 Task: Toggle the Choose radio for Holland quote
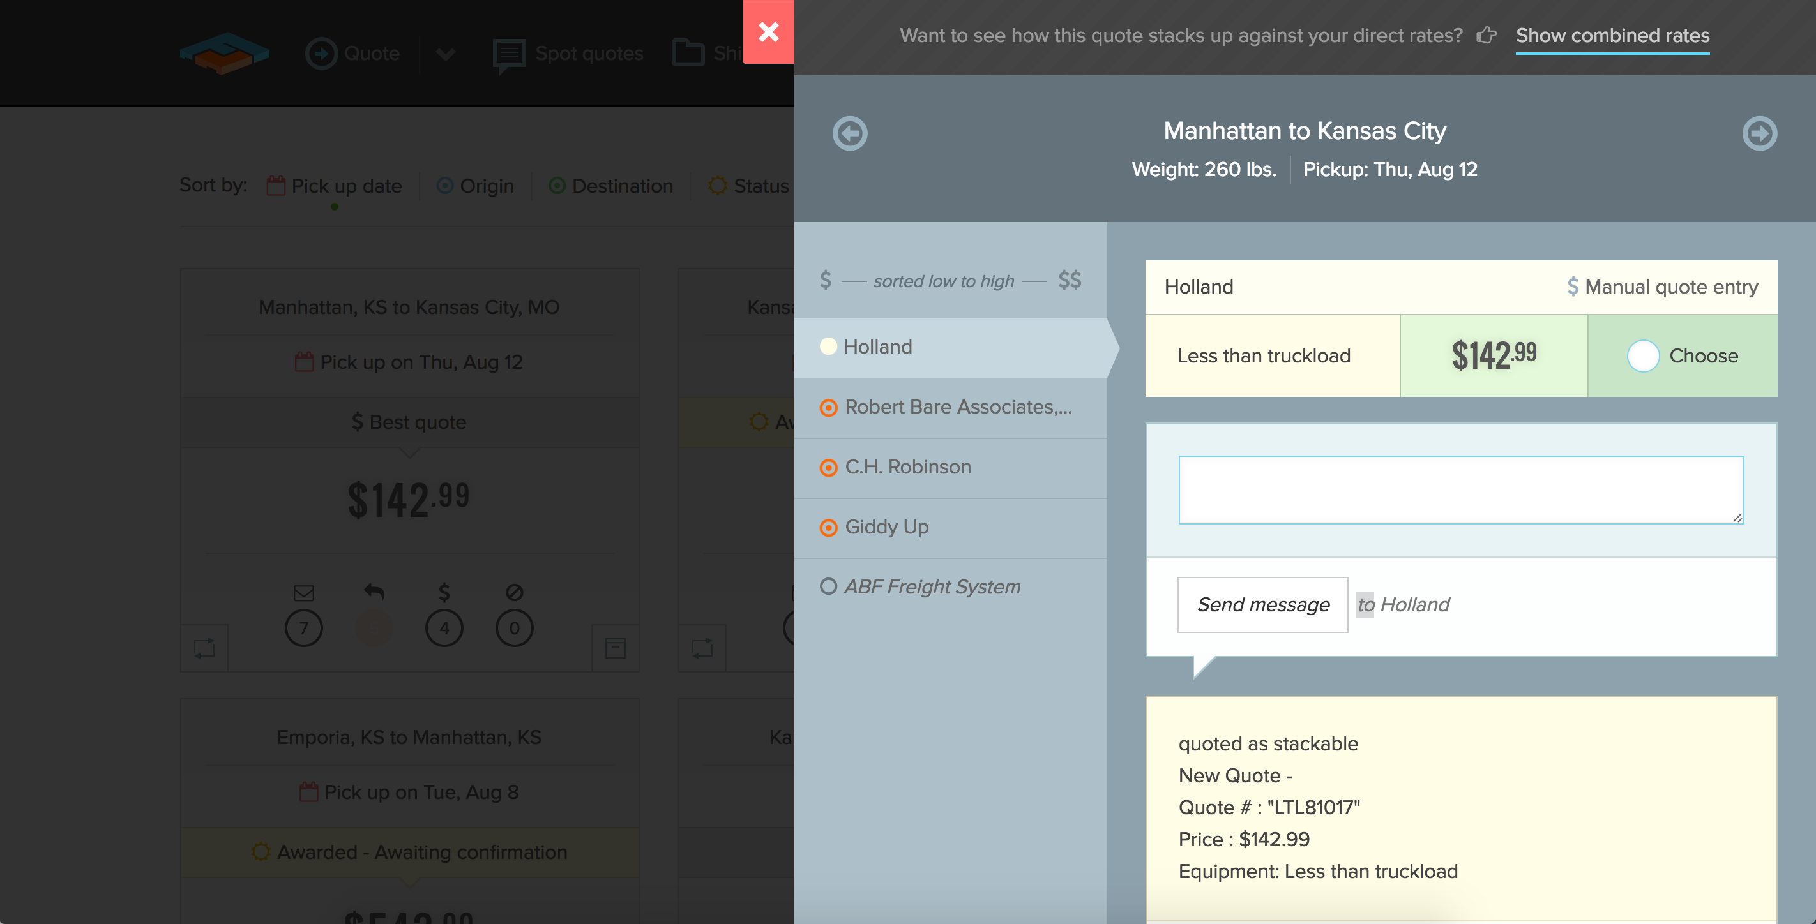[1642, 355]
